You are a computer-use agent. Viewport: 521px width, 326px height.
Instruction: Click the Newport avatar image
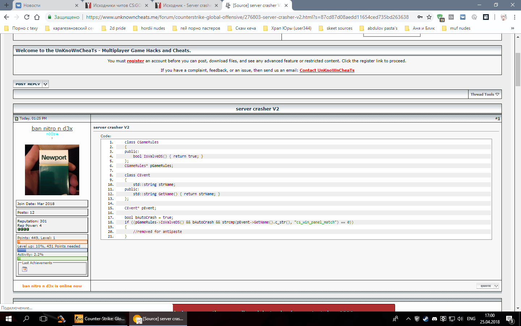point(52,170)
